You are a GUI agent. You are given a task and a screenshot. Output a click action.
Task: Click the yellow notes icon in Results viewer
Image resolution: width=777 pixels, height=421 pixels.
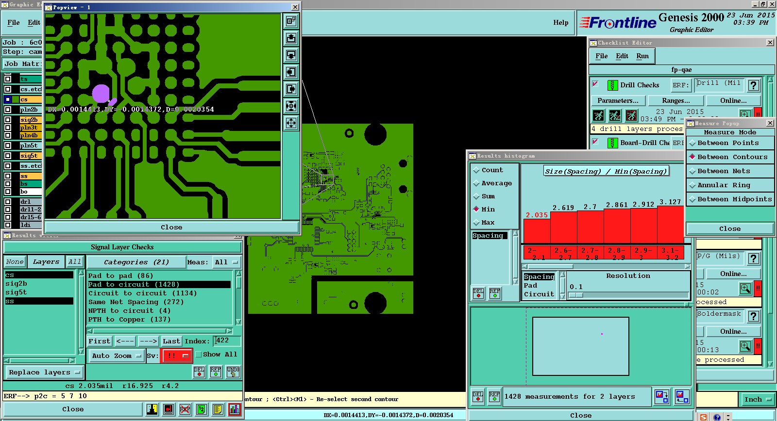[218, 409]
